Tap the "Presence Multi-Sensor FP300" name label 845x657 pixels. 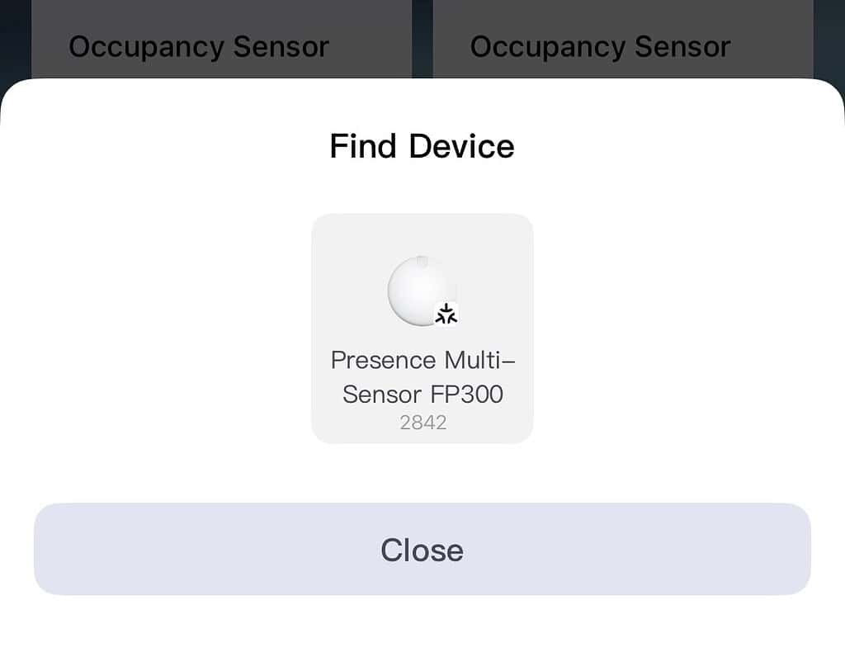click(x=422, y=377)
